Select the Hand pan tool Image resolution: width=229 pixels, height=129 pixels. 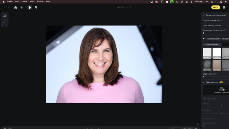(x=30, y=7)
